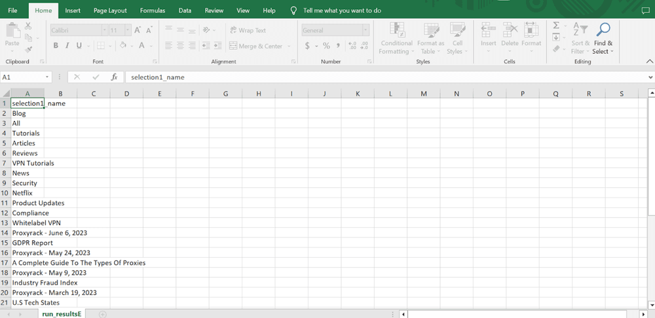This screenshot has width=655, height=318.
Task: Click the vertical scrollbar down arrow
Action: tap(651, 304)
